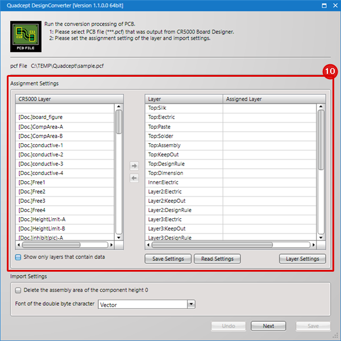Click the Next button
The height and width of the screenshot is (341, 341).
(x=268, y=326)
